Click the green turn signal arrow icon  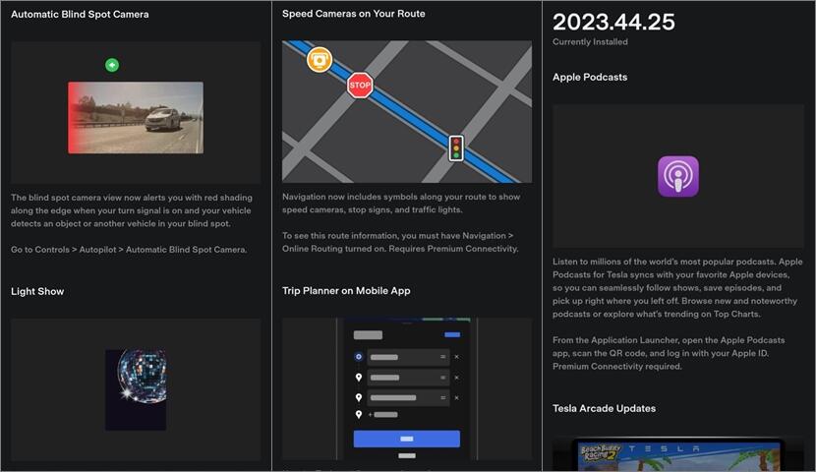(112, 65)
